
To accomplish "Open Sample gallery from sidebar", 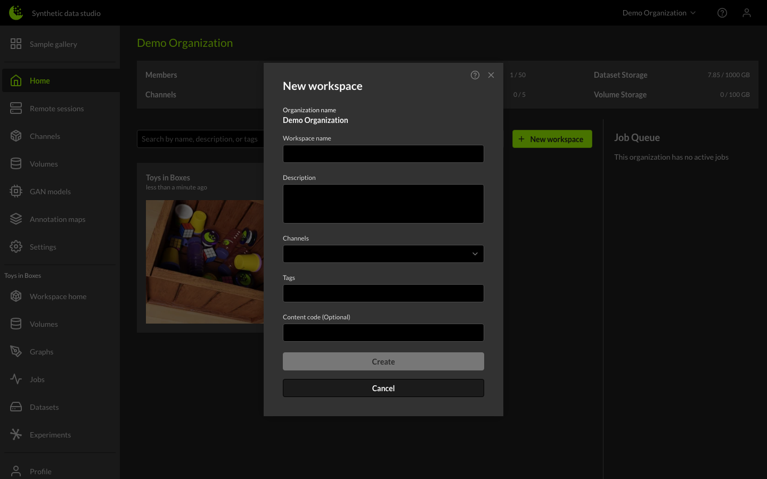I will (53, 44).
